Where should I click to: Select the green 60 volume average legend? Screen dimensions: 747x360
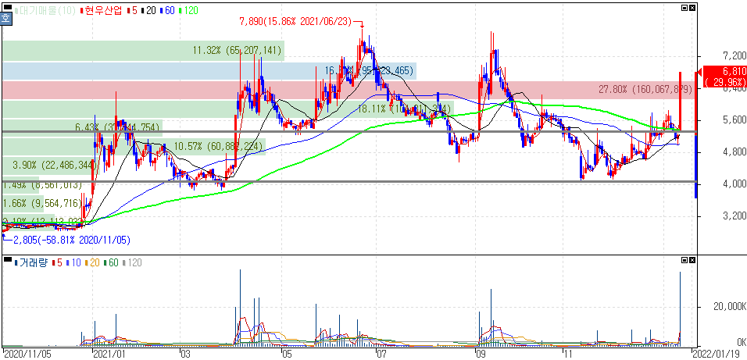[x=113, y=262]
